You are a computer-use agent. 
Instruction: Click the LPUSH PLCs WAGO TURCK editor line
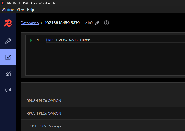(x=68, y=40)
